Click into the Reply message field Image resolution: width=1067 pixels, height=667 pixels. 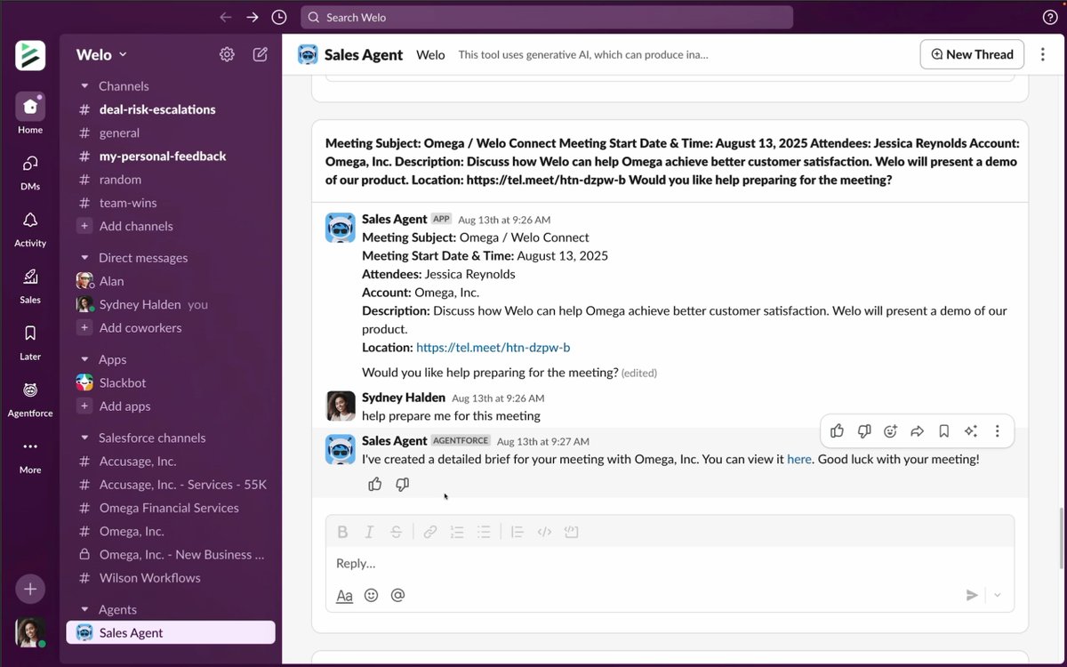670,563
